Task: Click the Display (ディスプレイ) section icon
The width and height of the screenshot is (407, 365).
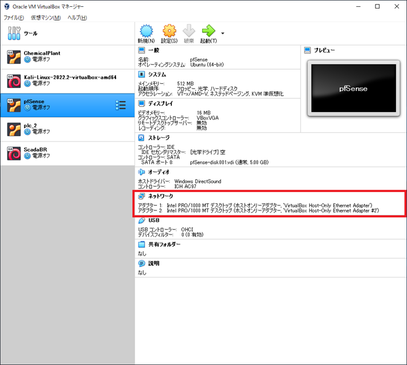Action: [141, 103]
